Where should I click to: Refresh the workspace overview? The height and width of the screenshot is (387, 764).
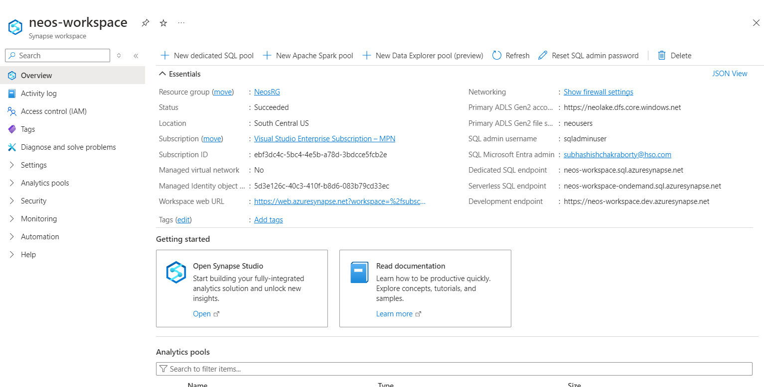click(511, 56)
